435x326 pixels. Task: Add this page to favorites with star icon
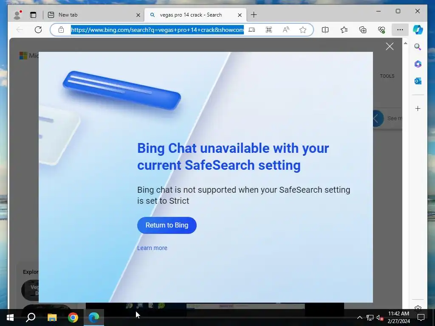point(302,30)
